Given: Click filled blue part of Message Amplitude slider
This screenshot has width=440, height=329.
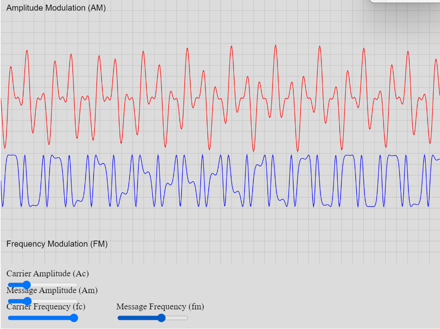Looking at the screenshot, I should click(15, 301).
